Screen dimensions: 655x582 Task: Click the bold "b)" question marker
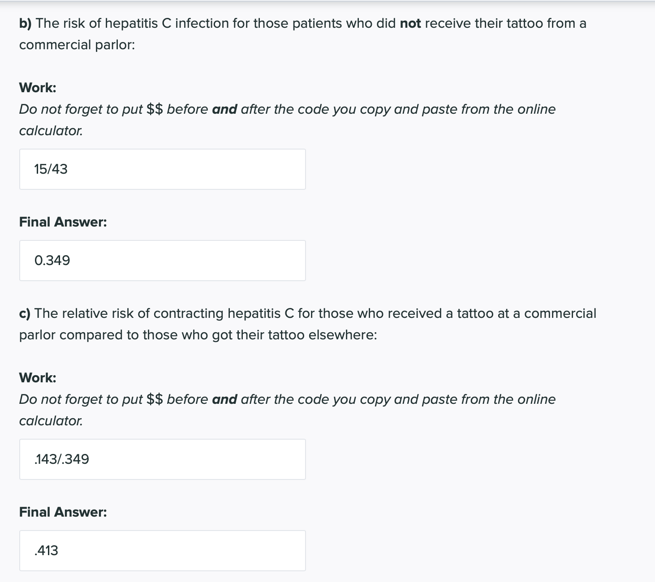pyautogui.click(x=25, y=23)
